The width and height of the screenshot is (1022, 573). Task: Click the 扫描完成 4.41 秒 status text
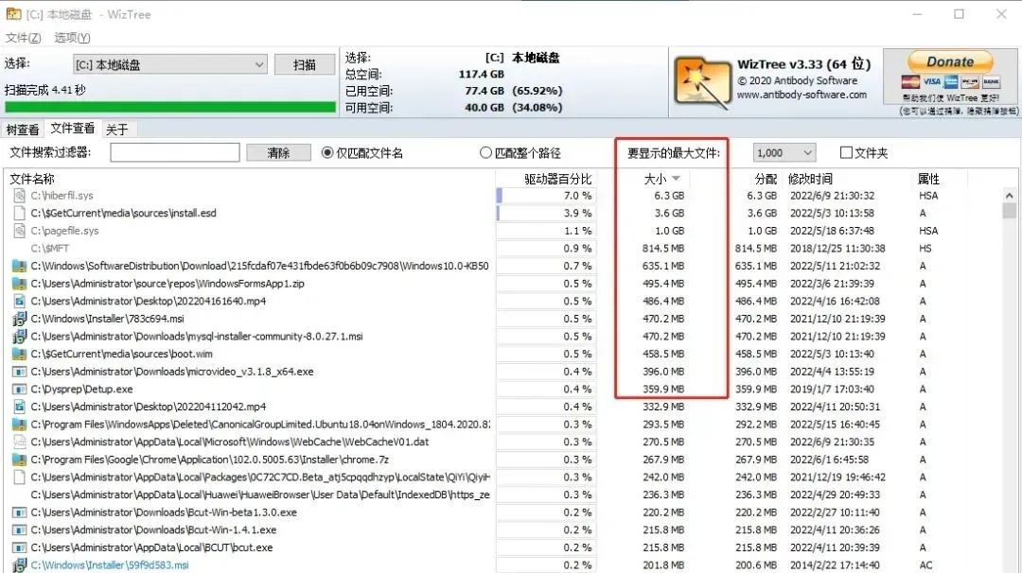click(x=45, y=90)
